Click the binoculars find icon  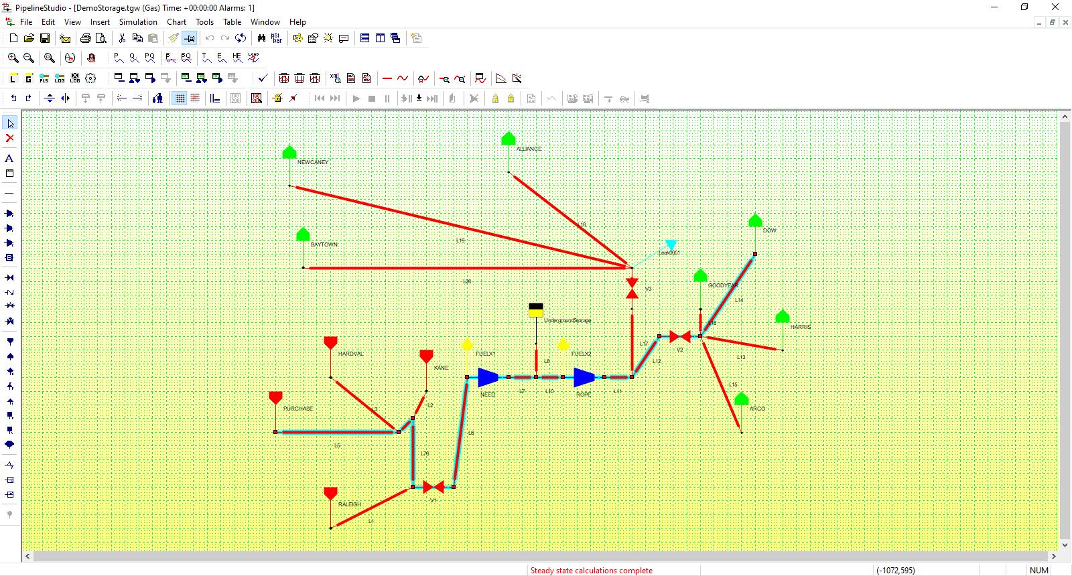click(x=261, y=38)
